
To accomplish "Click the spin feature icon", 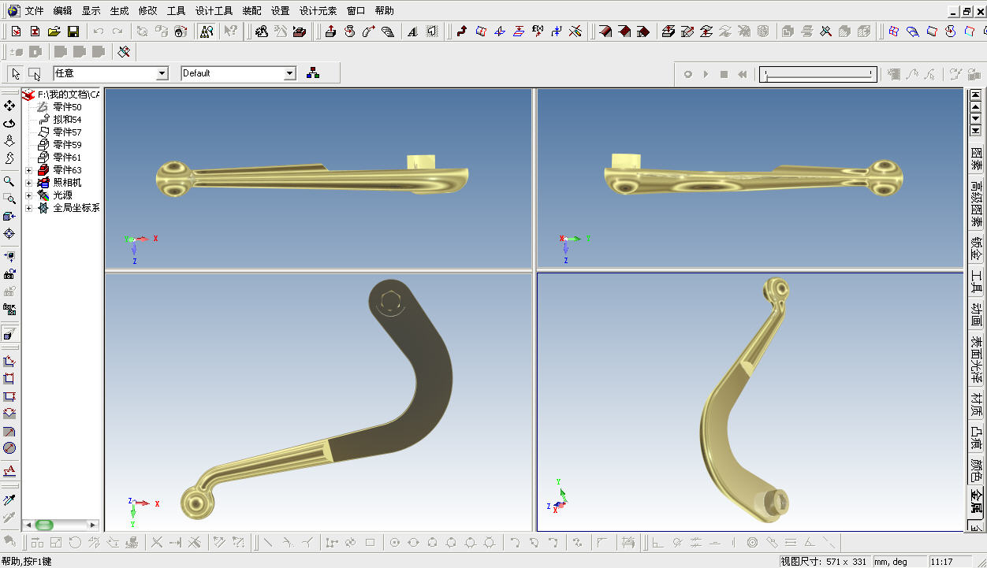I will [x=349, y=32].
